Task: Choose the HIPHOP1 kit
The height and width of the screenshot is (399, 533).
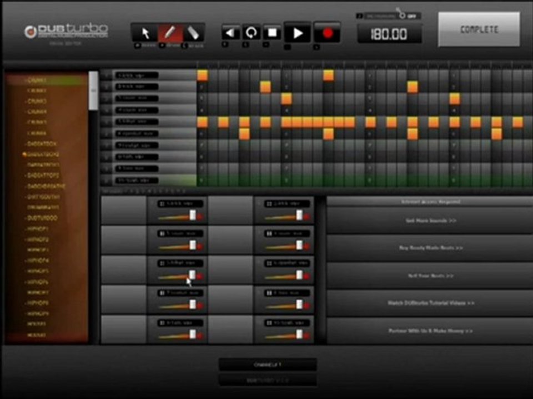Action: 38,229
